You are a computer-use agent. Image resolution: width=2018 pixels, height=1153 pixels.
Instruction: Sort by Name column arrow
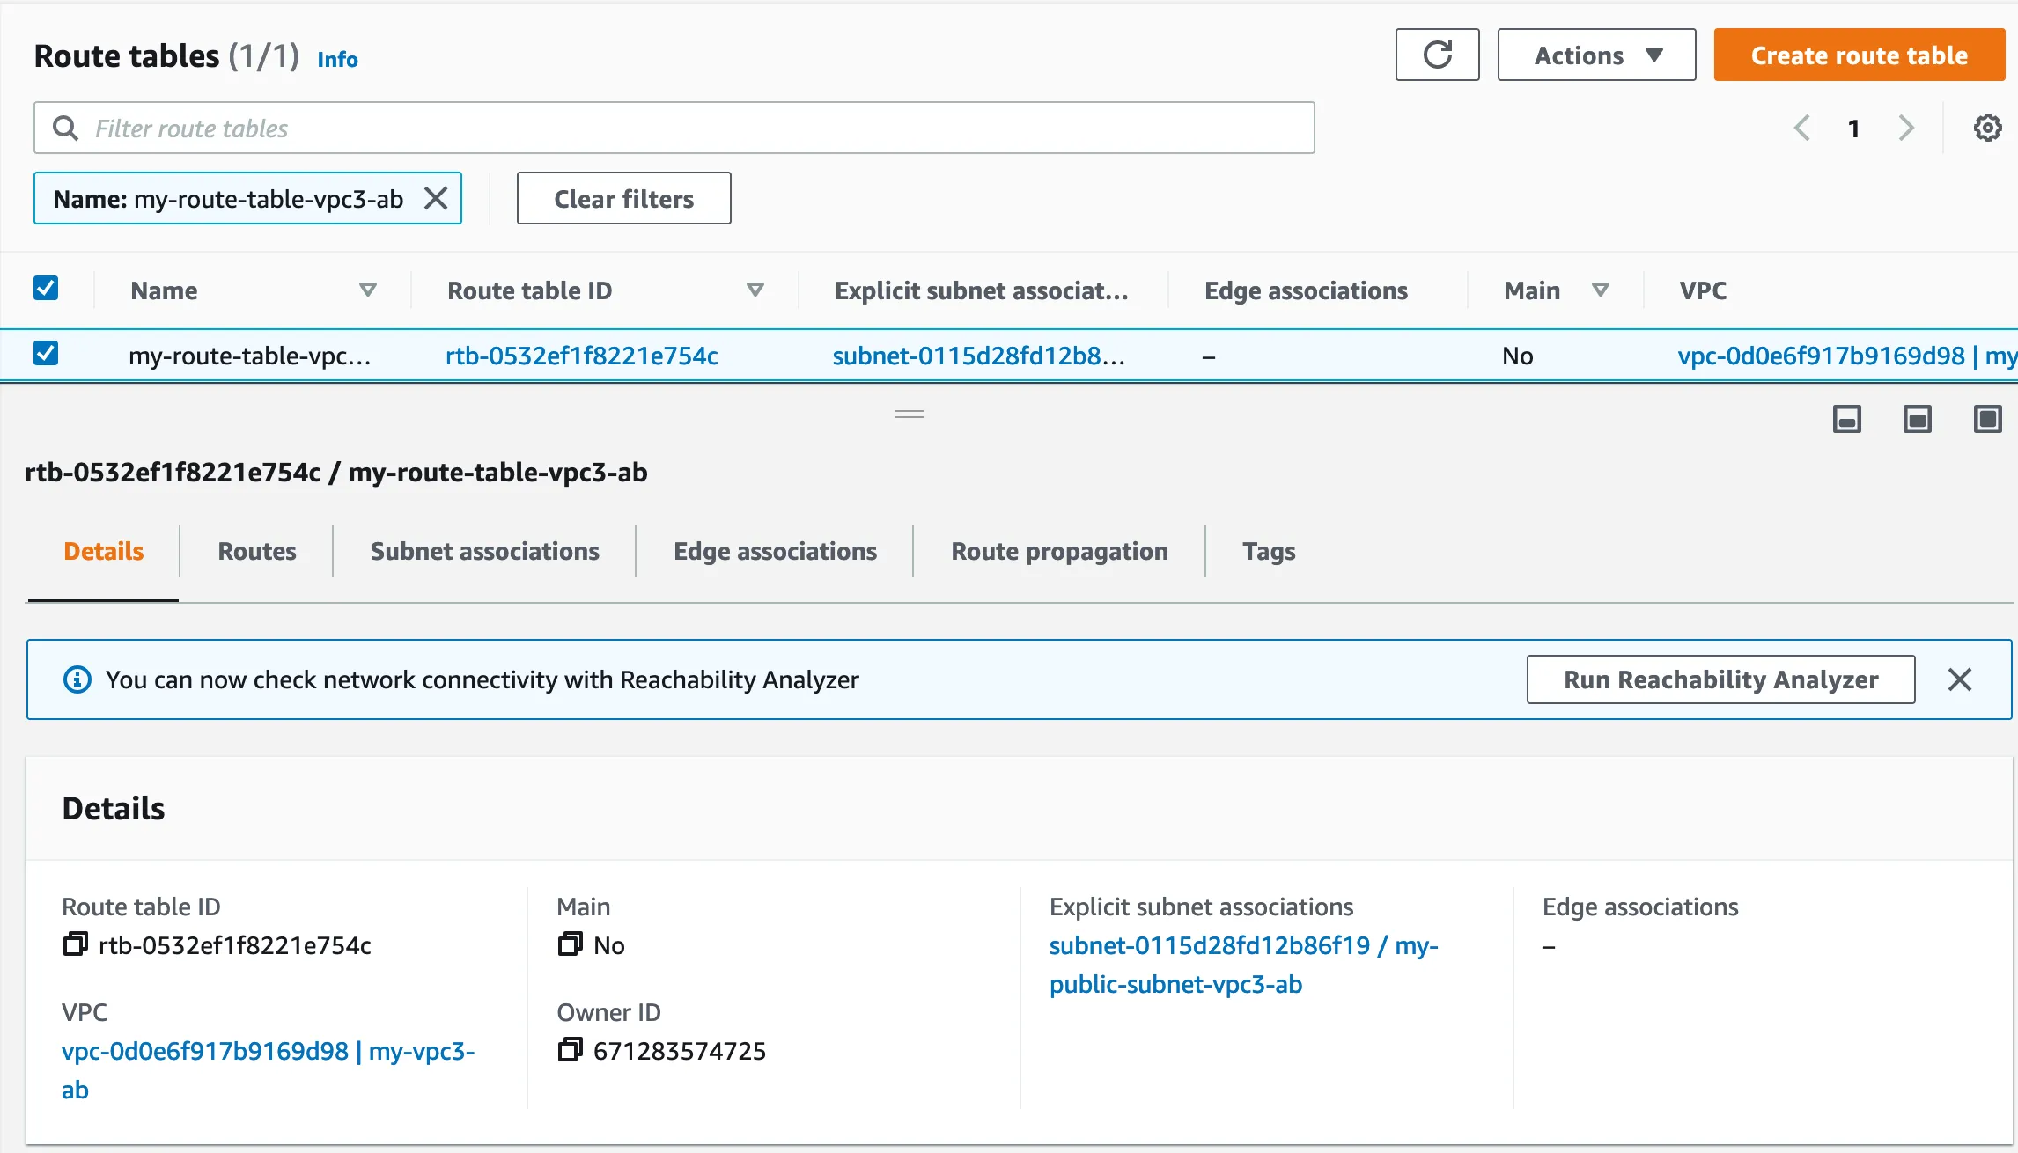pyautogui.click(x=368, y=290)
